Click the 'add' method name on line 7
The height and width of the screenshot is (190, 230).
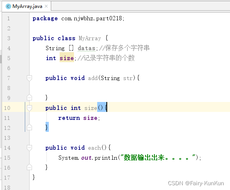point(93,78)
